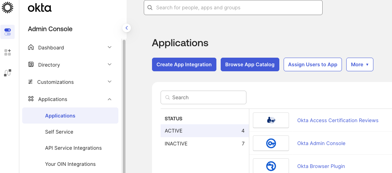The width and height of the screenshot is (392, 173).
Task: Focus the people, apps and groups search field
Action: (233, 8)
